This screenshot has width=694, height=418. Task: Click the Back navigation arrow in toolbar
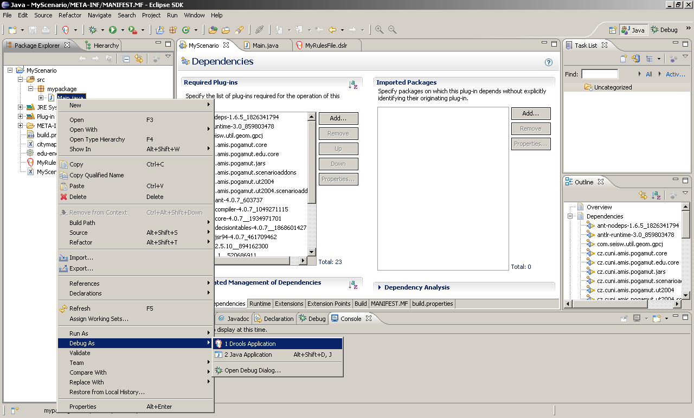(332, 30)
